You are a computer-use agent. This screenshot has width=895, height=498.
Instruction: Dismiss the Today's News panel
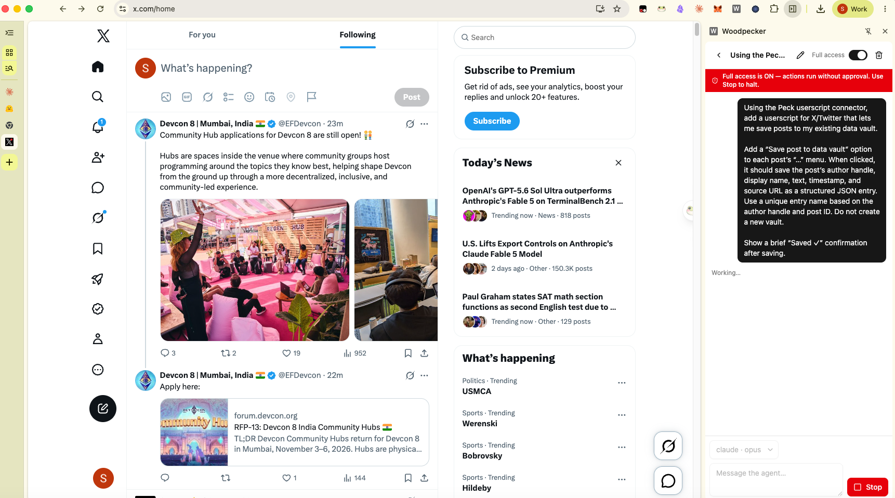618,163
